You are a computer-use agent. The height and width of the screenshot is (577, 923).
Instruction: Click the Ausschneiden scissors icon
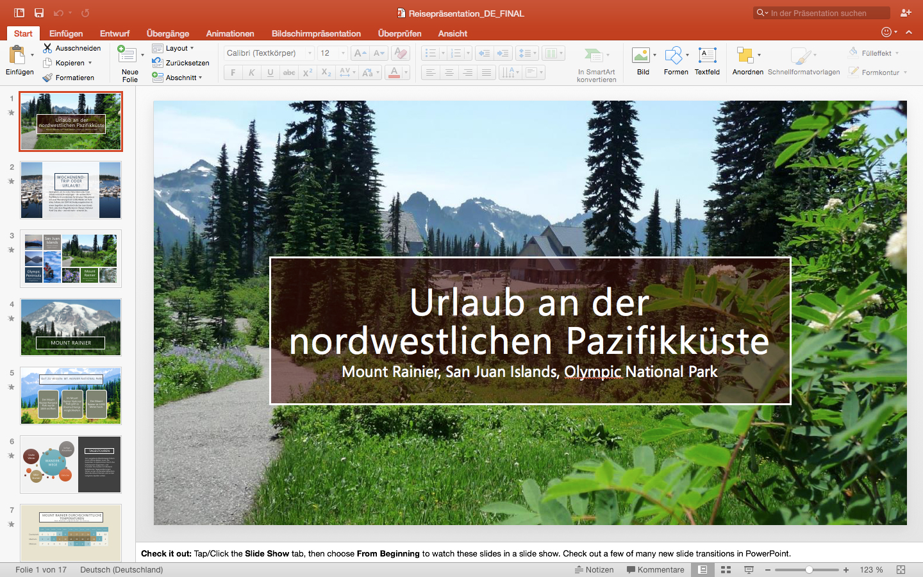point(47,48)
